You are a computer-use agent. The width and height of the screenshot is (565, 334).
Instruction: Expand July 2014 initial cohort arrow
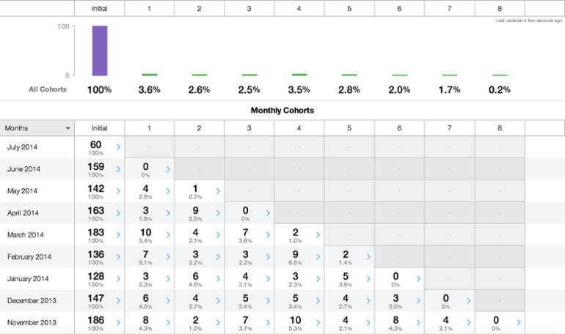(118, 147)
